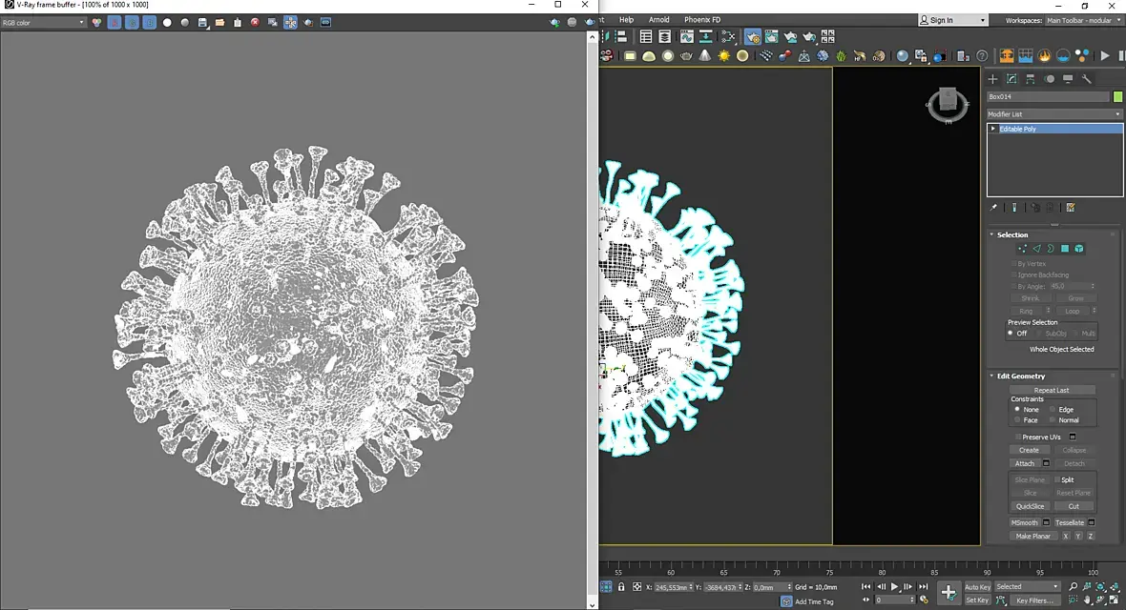
Task: Open the Workspaces dropdown
Action: [x=1083, y=20]
